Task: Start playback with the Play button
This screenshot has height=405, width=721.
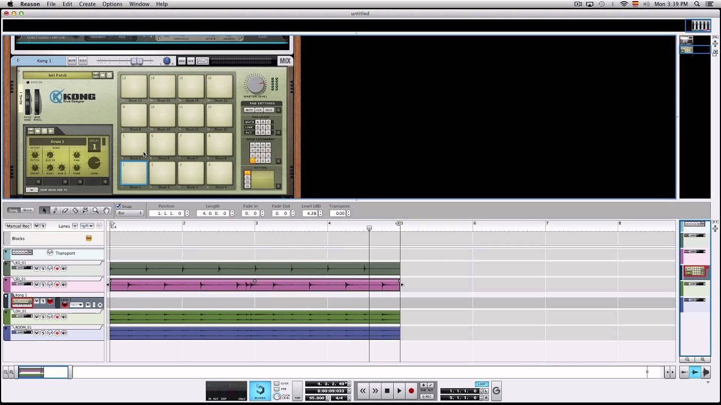Action: click(x=399, y=390)
